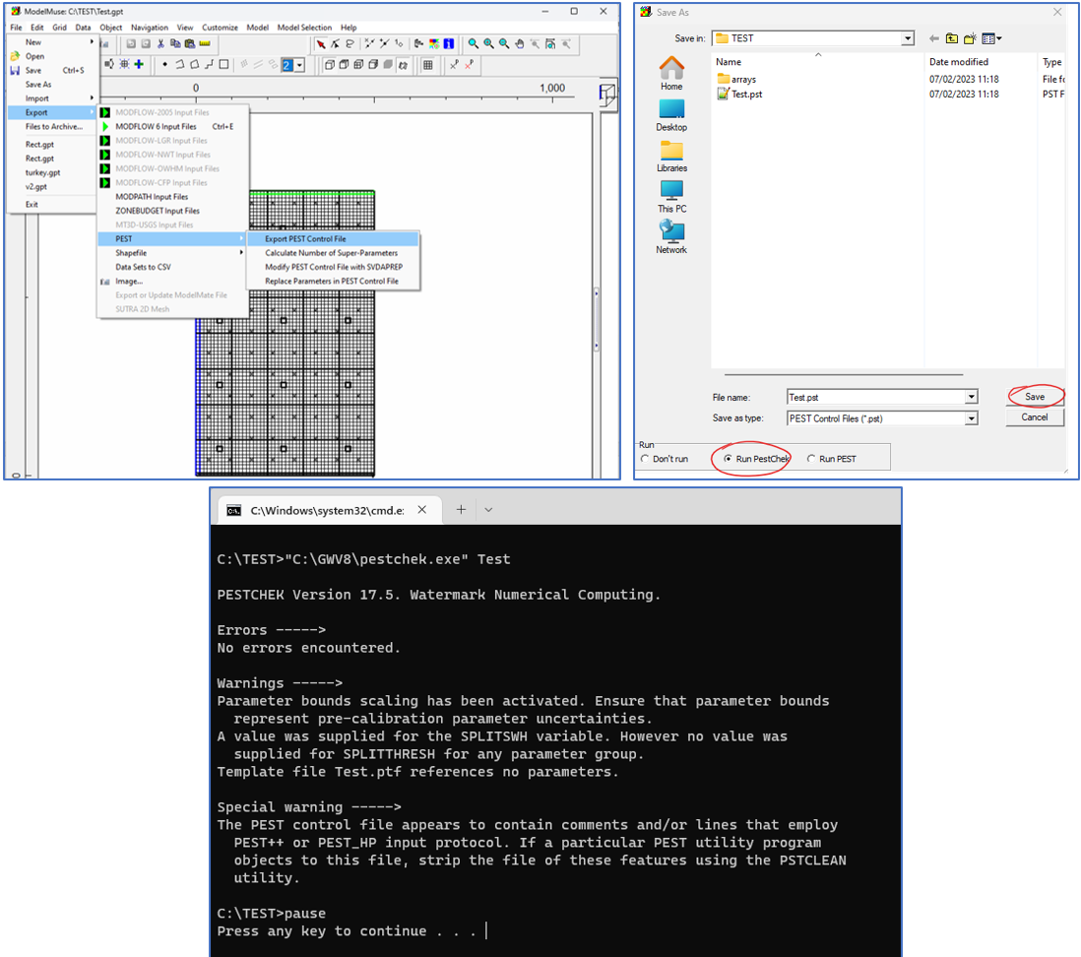Click the Copy icon in ModelMuse toolbar
The height and width of the screenshot is (957, 1081).
(x=175, y=44)
